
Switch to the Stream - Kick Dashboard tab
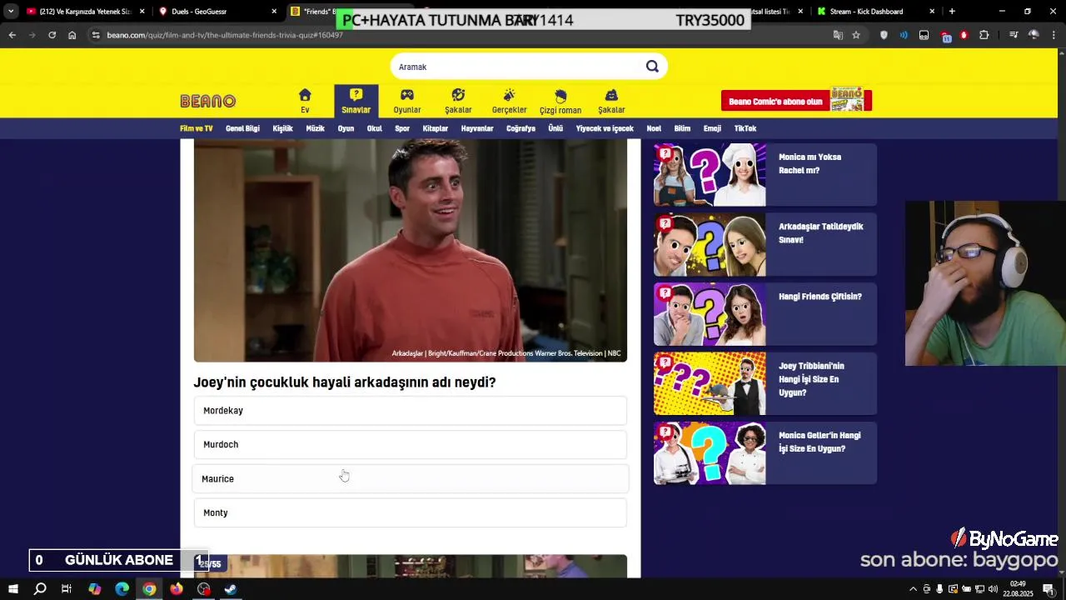874,12
